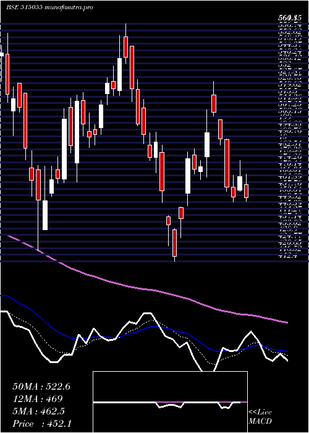Viewport: 309px width, 433px height.
Task: Click the '560.85' top price label
Action: pyautogui.click(x=289, y=18)
